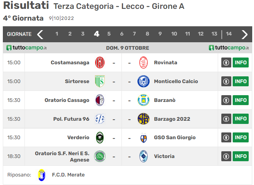Image resolution: width=254 pixels, height=185 pixels.
Task: Select giornata 7 in the navigation bar
Action: (x=134, y=34)
